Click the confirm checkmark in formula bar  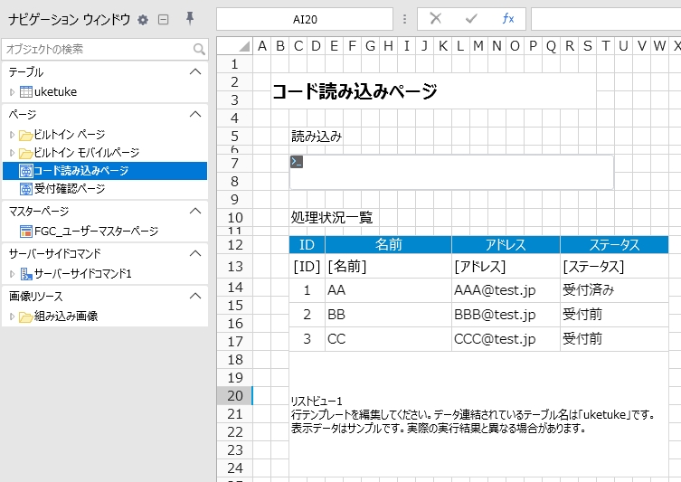(471, 18)
